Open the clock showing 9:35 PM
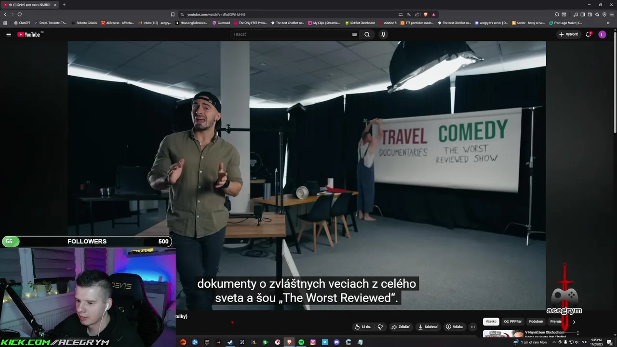The width and height of the screenshot is (617, 347). coord(596,342)
